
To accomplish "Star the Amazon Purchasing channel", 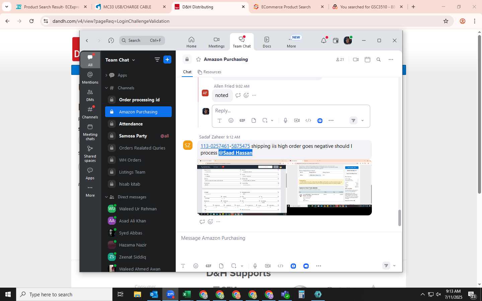I will [198, 59].
